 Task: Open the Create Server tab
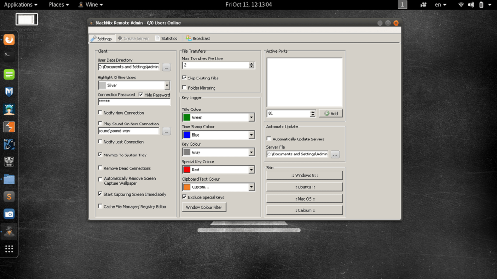point(133,38)
